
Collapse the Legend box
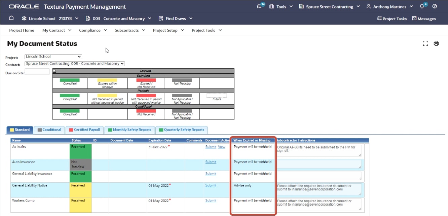click(55, 71)
